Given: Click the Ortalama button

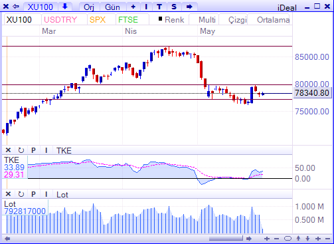Looking at the screenshot, I should pyautogui.click(x=273, y=20).
